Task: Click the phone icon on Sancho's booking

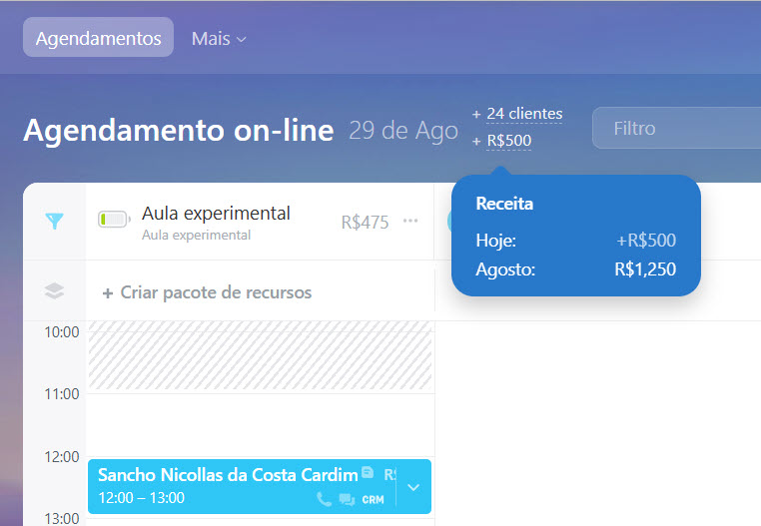Action: point(324,499)
